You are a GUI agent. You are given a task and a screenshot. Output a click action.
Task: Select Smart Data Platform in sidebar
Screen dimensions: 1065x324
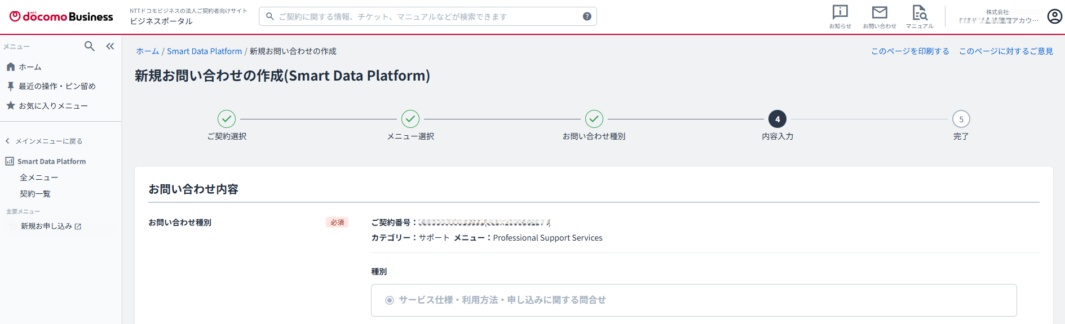tap(51, 162)
